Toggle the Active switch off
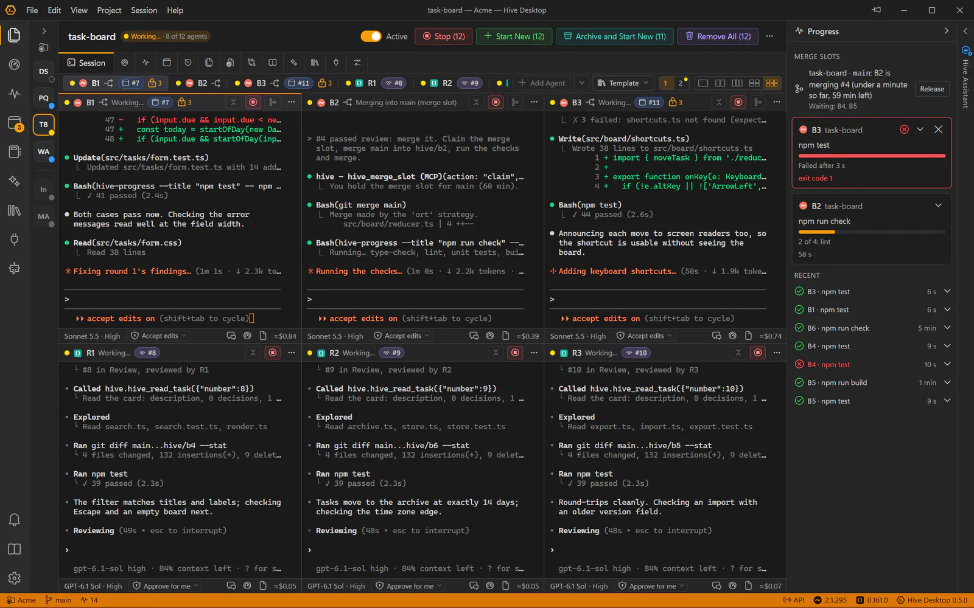Image resolution: width=974 pixels, height=608 pixels. pyautogui.click(x=371, y=36)
